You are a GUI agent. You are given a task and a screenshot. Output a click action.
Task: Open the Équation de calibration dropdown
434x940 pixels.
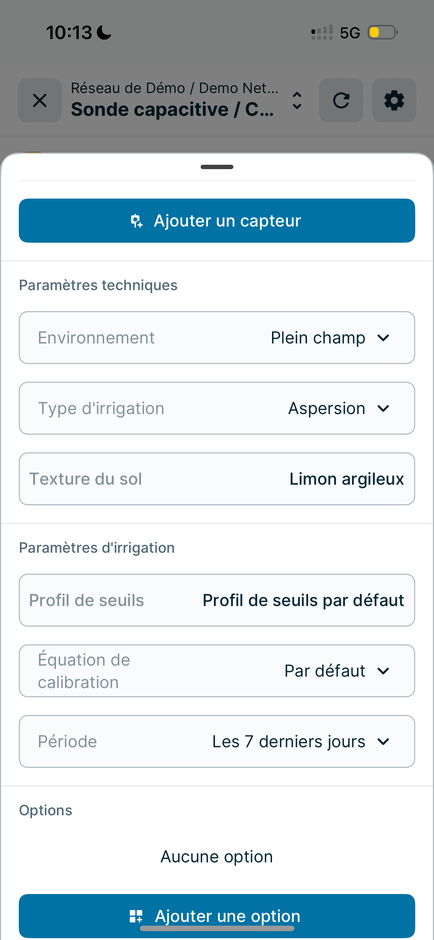point(217,671)
